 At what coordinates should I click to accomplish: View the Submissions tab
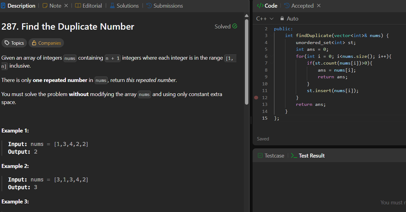tap(164, 6)
